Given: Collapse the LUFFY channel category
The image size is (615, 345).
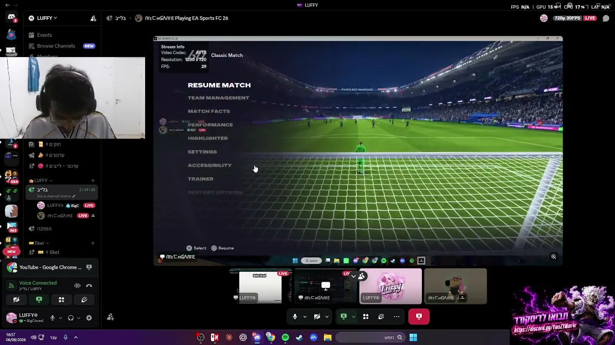Looking at the screenshot, I should coord(40,181).
